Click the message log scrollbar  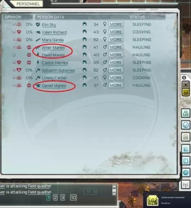[x=114, y=190]
